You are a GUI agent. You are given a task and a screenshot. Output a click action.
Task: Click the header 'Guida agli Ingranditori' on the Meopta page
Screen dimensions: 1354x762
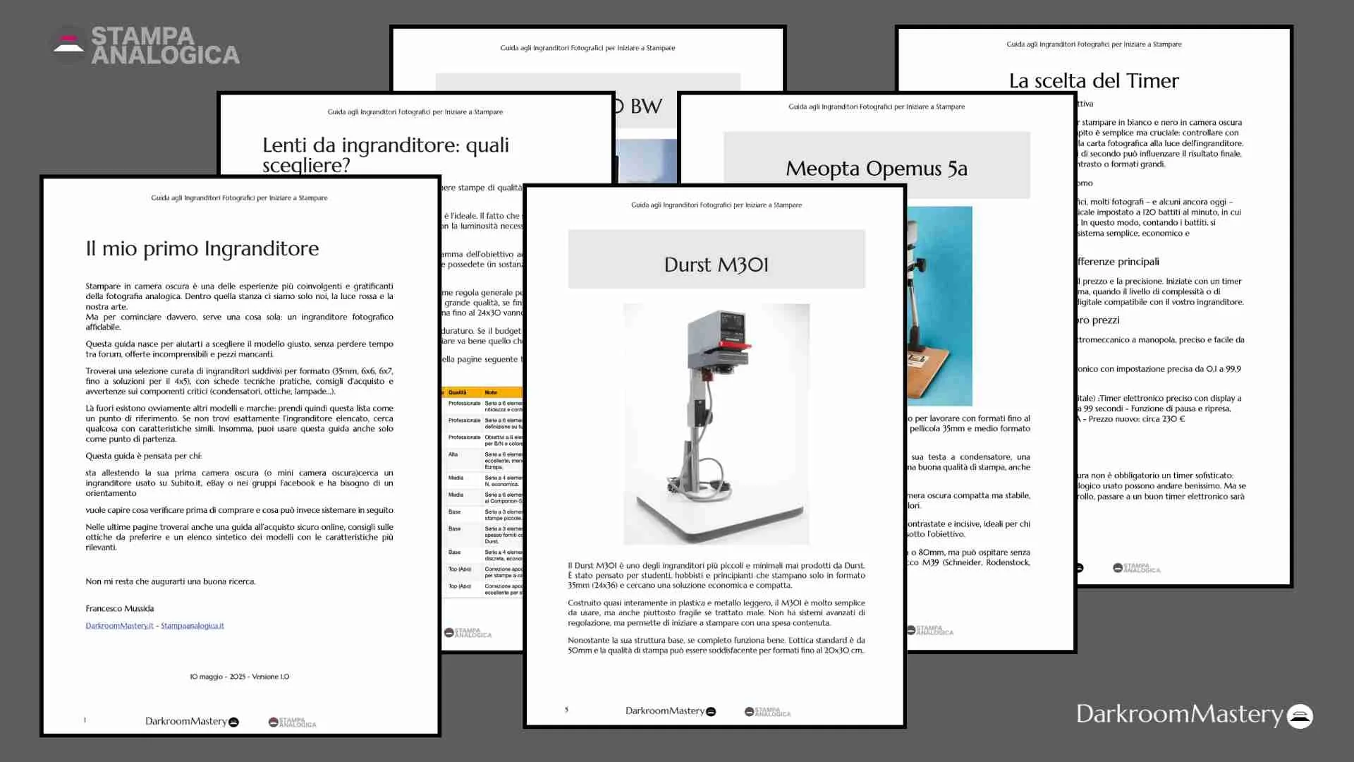click(877, 107)
